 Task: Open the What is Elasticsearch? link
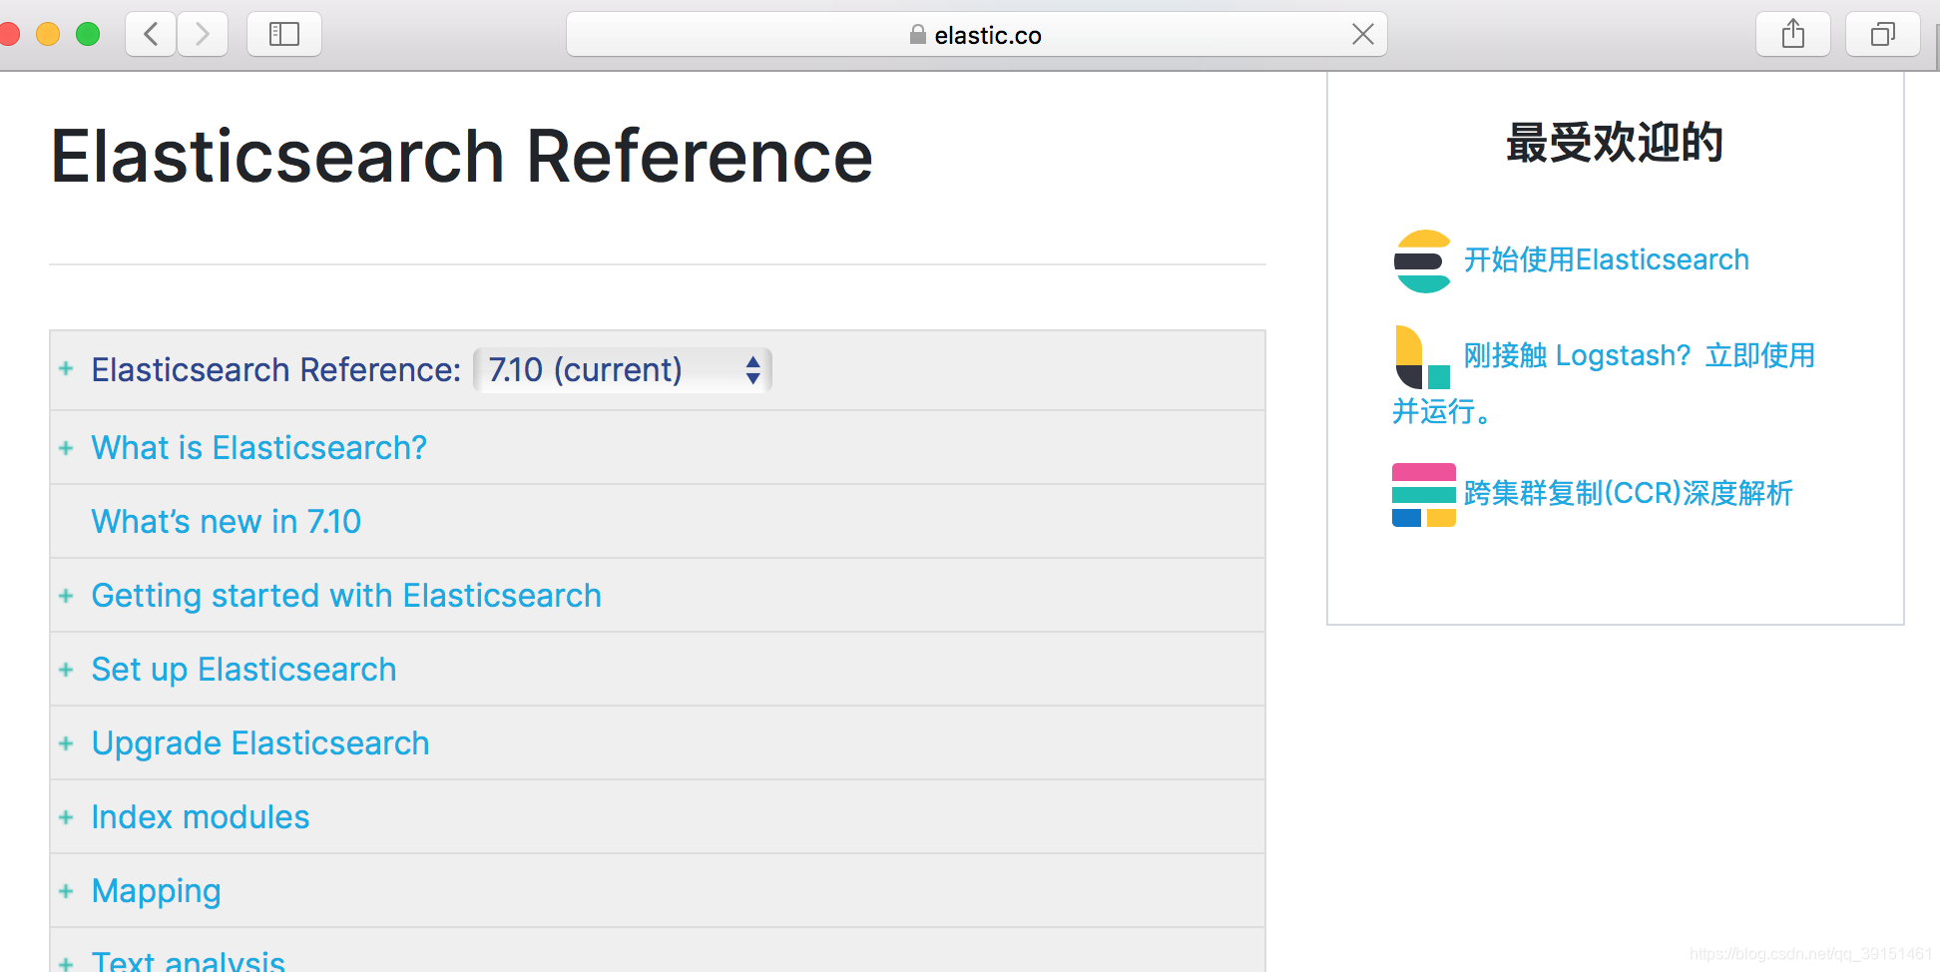coord(259,448)
